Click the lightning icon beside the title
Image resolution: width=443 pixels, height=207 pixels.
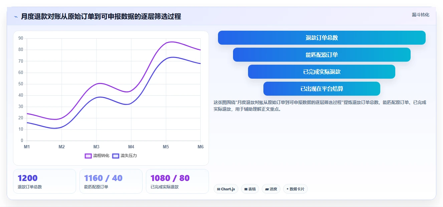point(16,17)
